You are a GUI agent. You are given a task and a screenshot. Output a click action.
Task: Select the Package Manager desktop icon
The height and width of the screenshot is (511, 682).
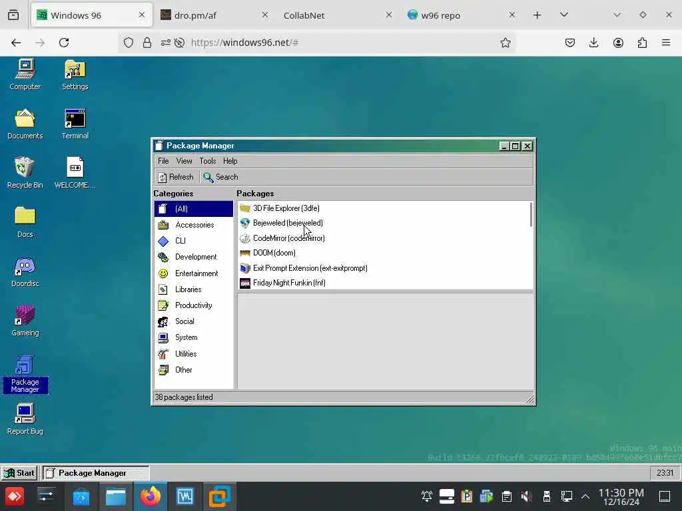25,375
